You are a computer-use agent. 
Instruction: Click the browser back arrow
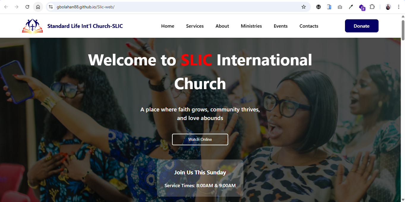click(6, 7)
